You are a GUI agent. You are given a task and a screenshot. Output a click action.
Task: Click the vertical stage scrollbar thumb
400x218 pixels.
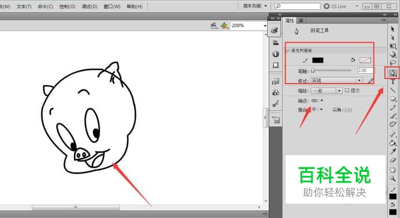(265, 117)
